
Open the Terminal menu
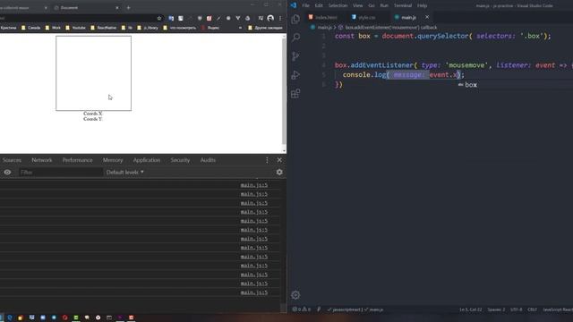[x=403, y=5]
